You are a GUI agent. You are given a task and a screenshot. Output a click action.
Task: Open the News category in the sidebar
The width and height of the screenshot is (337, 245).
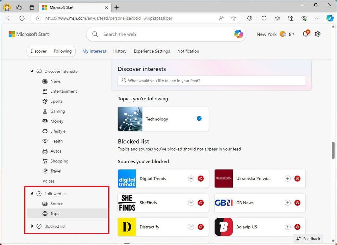(44, 81)
